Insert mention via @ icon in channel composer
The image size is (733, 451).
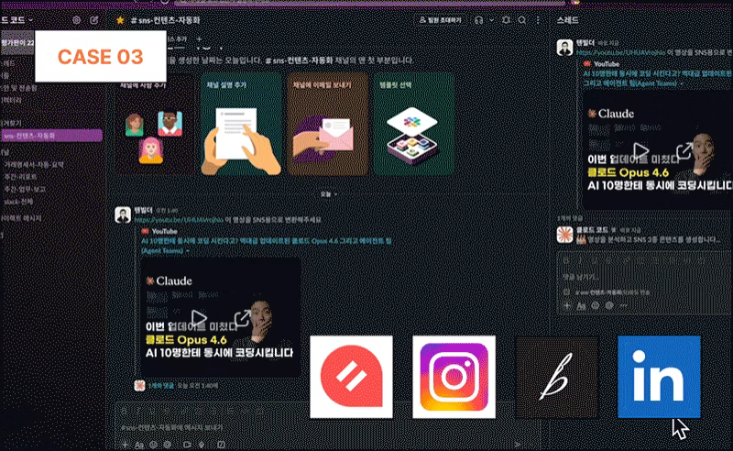[168, 445]
